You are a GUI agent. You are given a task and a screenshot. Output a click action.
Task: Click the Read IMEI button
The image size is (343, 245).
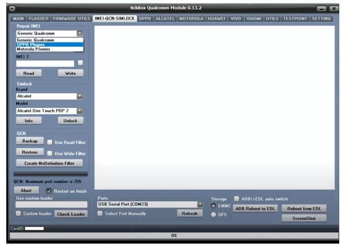click(x=29, y=73)
